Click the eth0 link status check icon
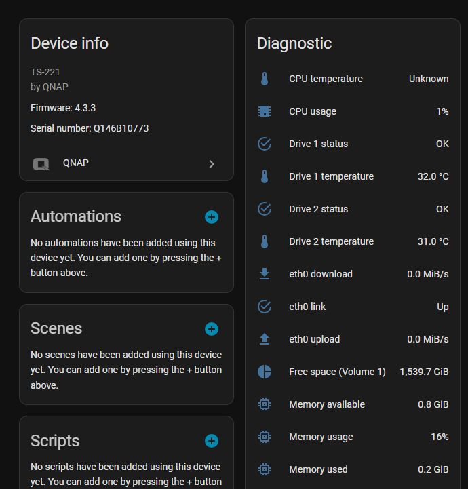The width and height of the screenshot is (468, 489). pyautogui.click(x=265, y=307)
